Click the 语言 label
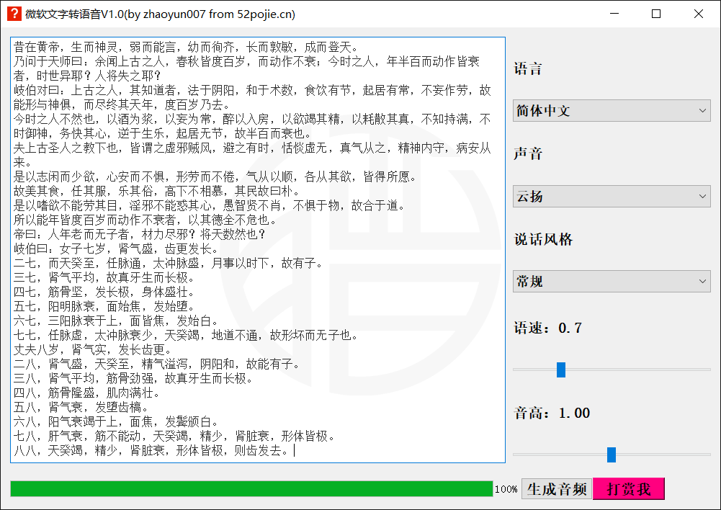Screen dimensions: 721x510 528,69
